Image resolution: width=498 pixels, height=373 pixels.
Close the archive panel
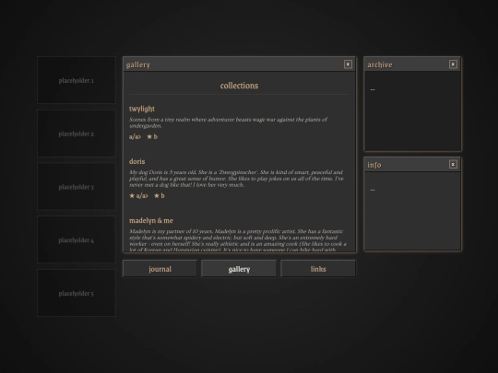click(453, 64)
